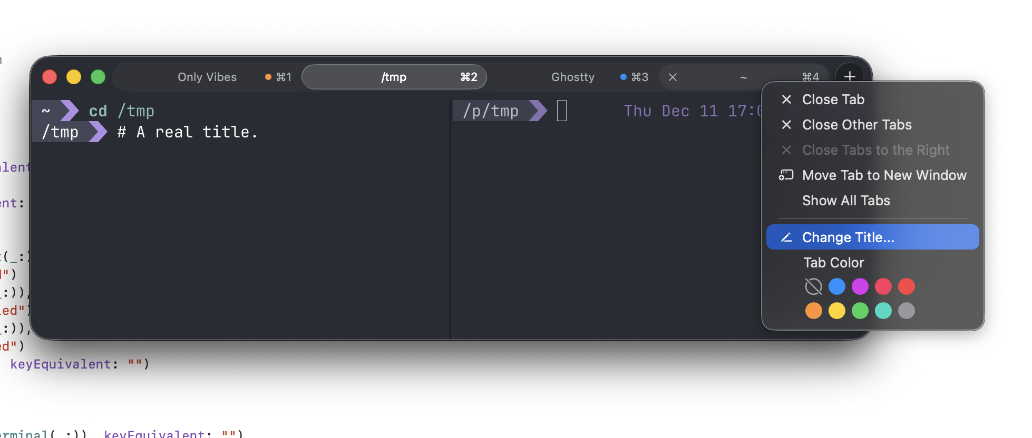Apply the teal tab color swatch
1032x438 pixels.
[x=883, y=311]
